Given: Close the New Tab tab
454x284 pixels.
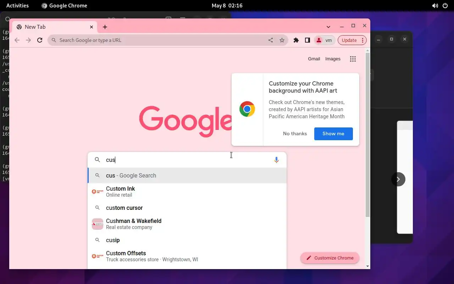Looking at the screenshot, I should coord(92,27).
